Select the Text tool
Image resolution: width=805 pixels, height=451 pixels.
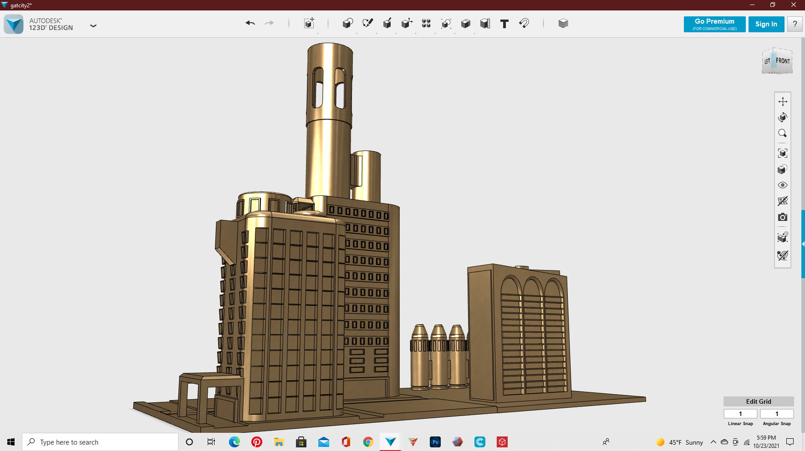[x=504, y=24]
